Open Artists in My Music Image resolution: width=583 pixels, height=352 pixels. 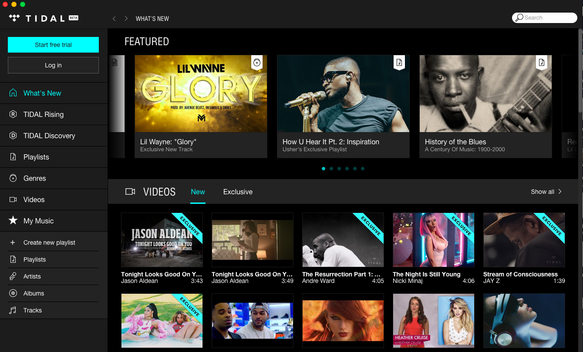53,276
